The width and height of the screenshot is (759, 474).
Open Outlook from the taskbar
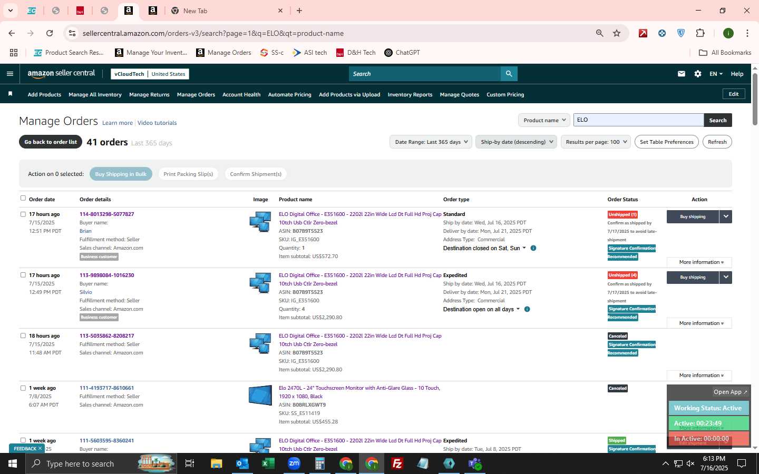[x=242, y=463]
